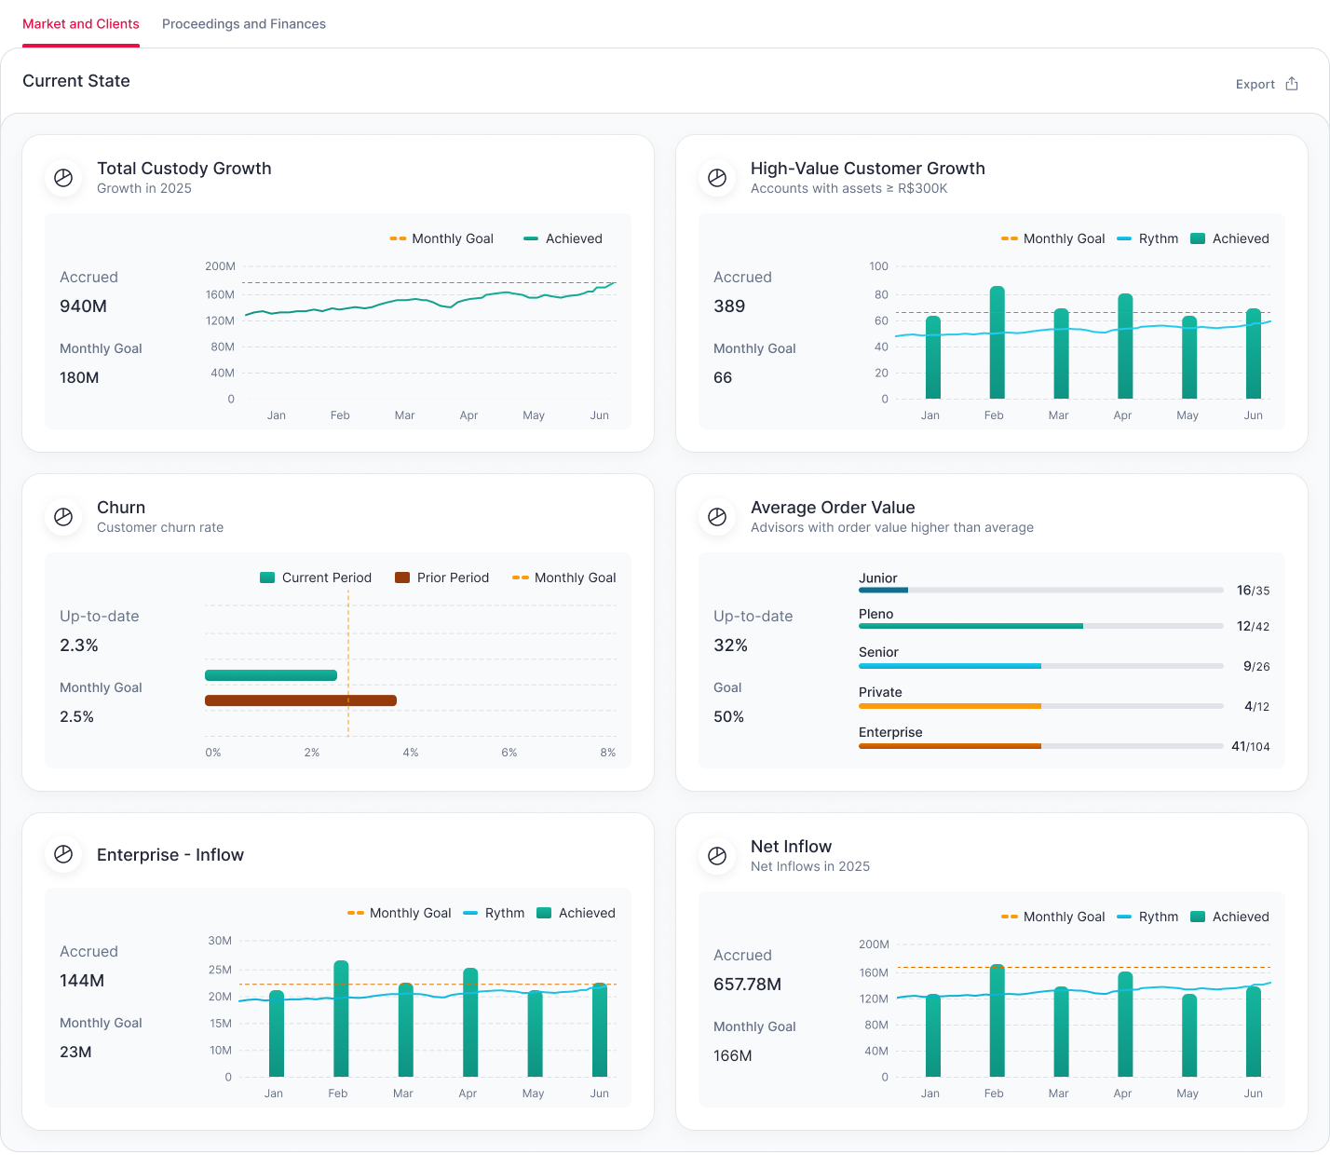Click the Total Custody Growth chart icon

[63, 178]
